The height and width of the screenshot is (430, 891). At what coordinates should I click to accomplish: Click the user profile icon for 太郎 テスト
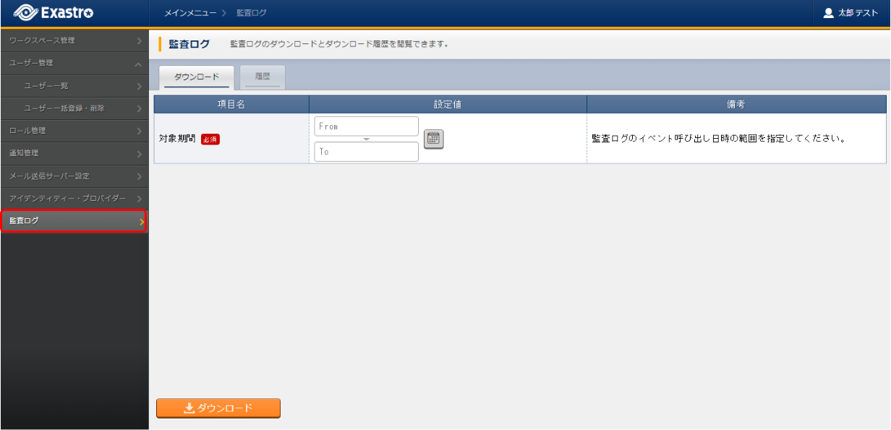click(829, 13)
